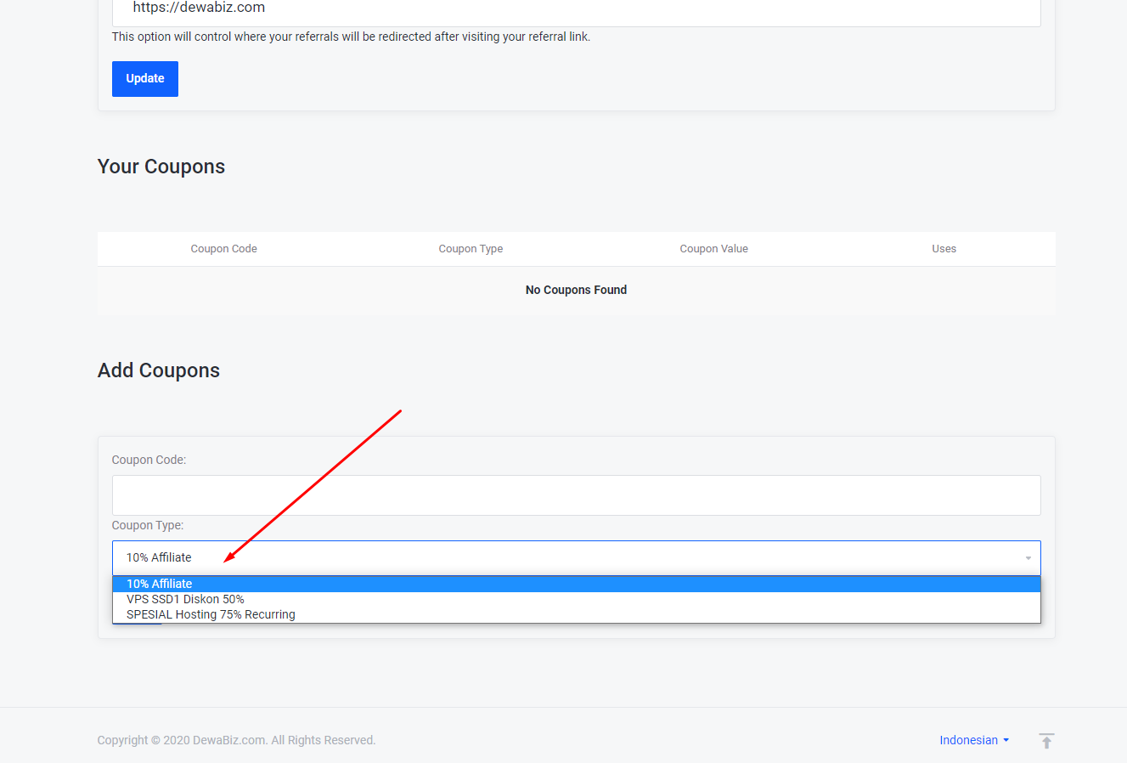Pick SPESIAL Hosting 75% Recurring option
This screenshot has height=763, width=1127.
(211, 614)
